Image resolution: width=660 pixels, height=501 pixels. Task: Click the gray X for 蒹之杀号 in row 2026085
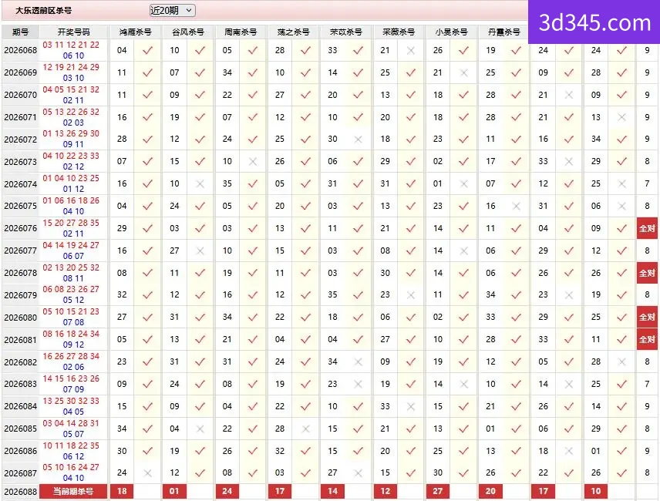[305, 429]
